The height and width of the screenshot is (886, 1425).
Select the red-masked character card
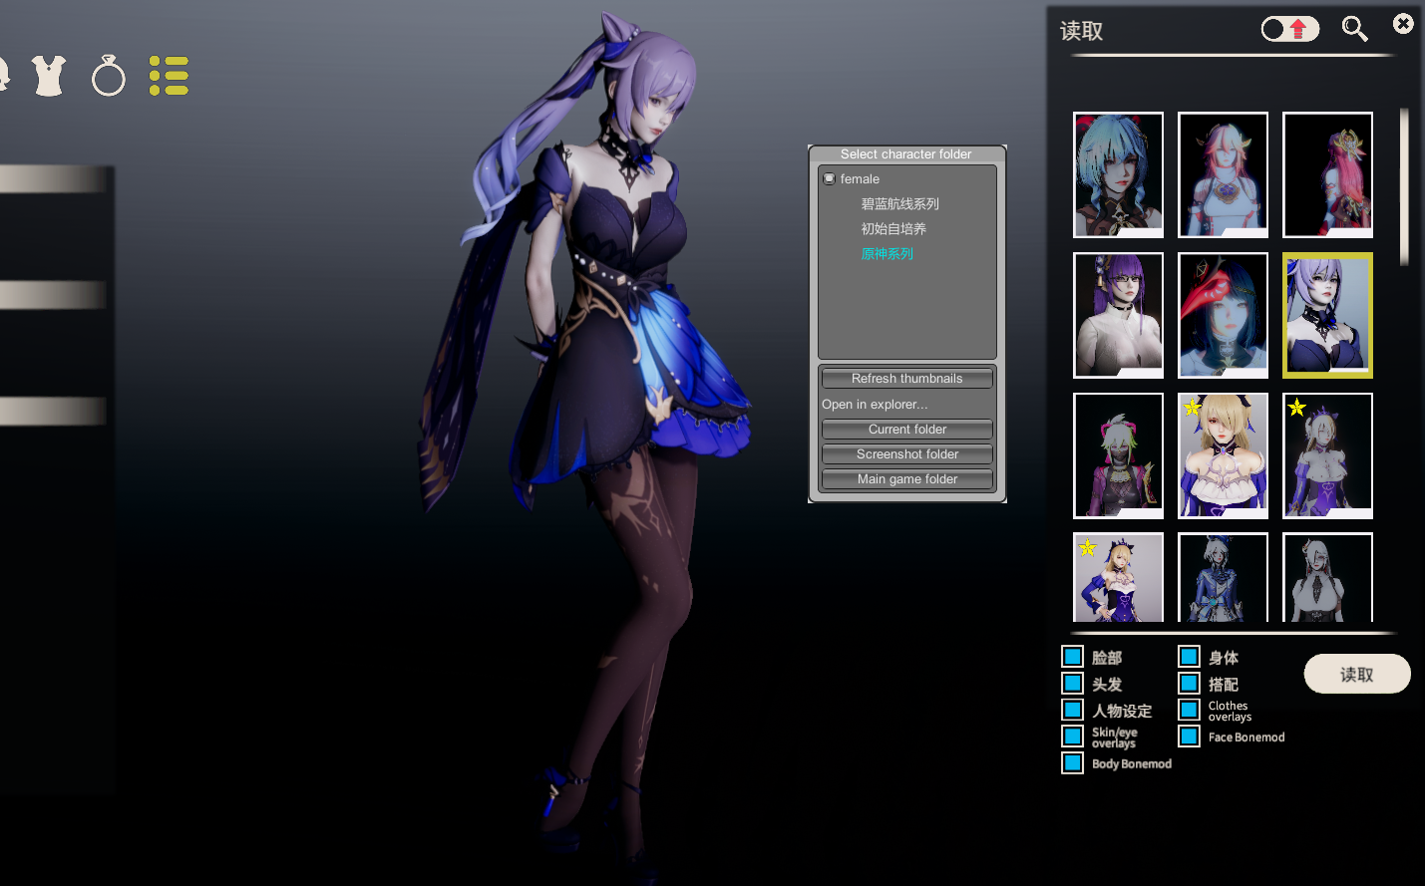(x=1223, y=315)
